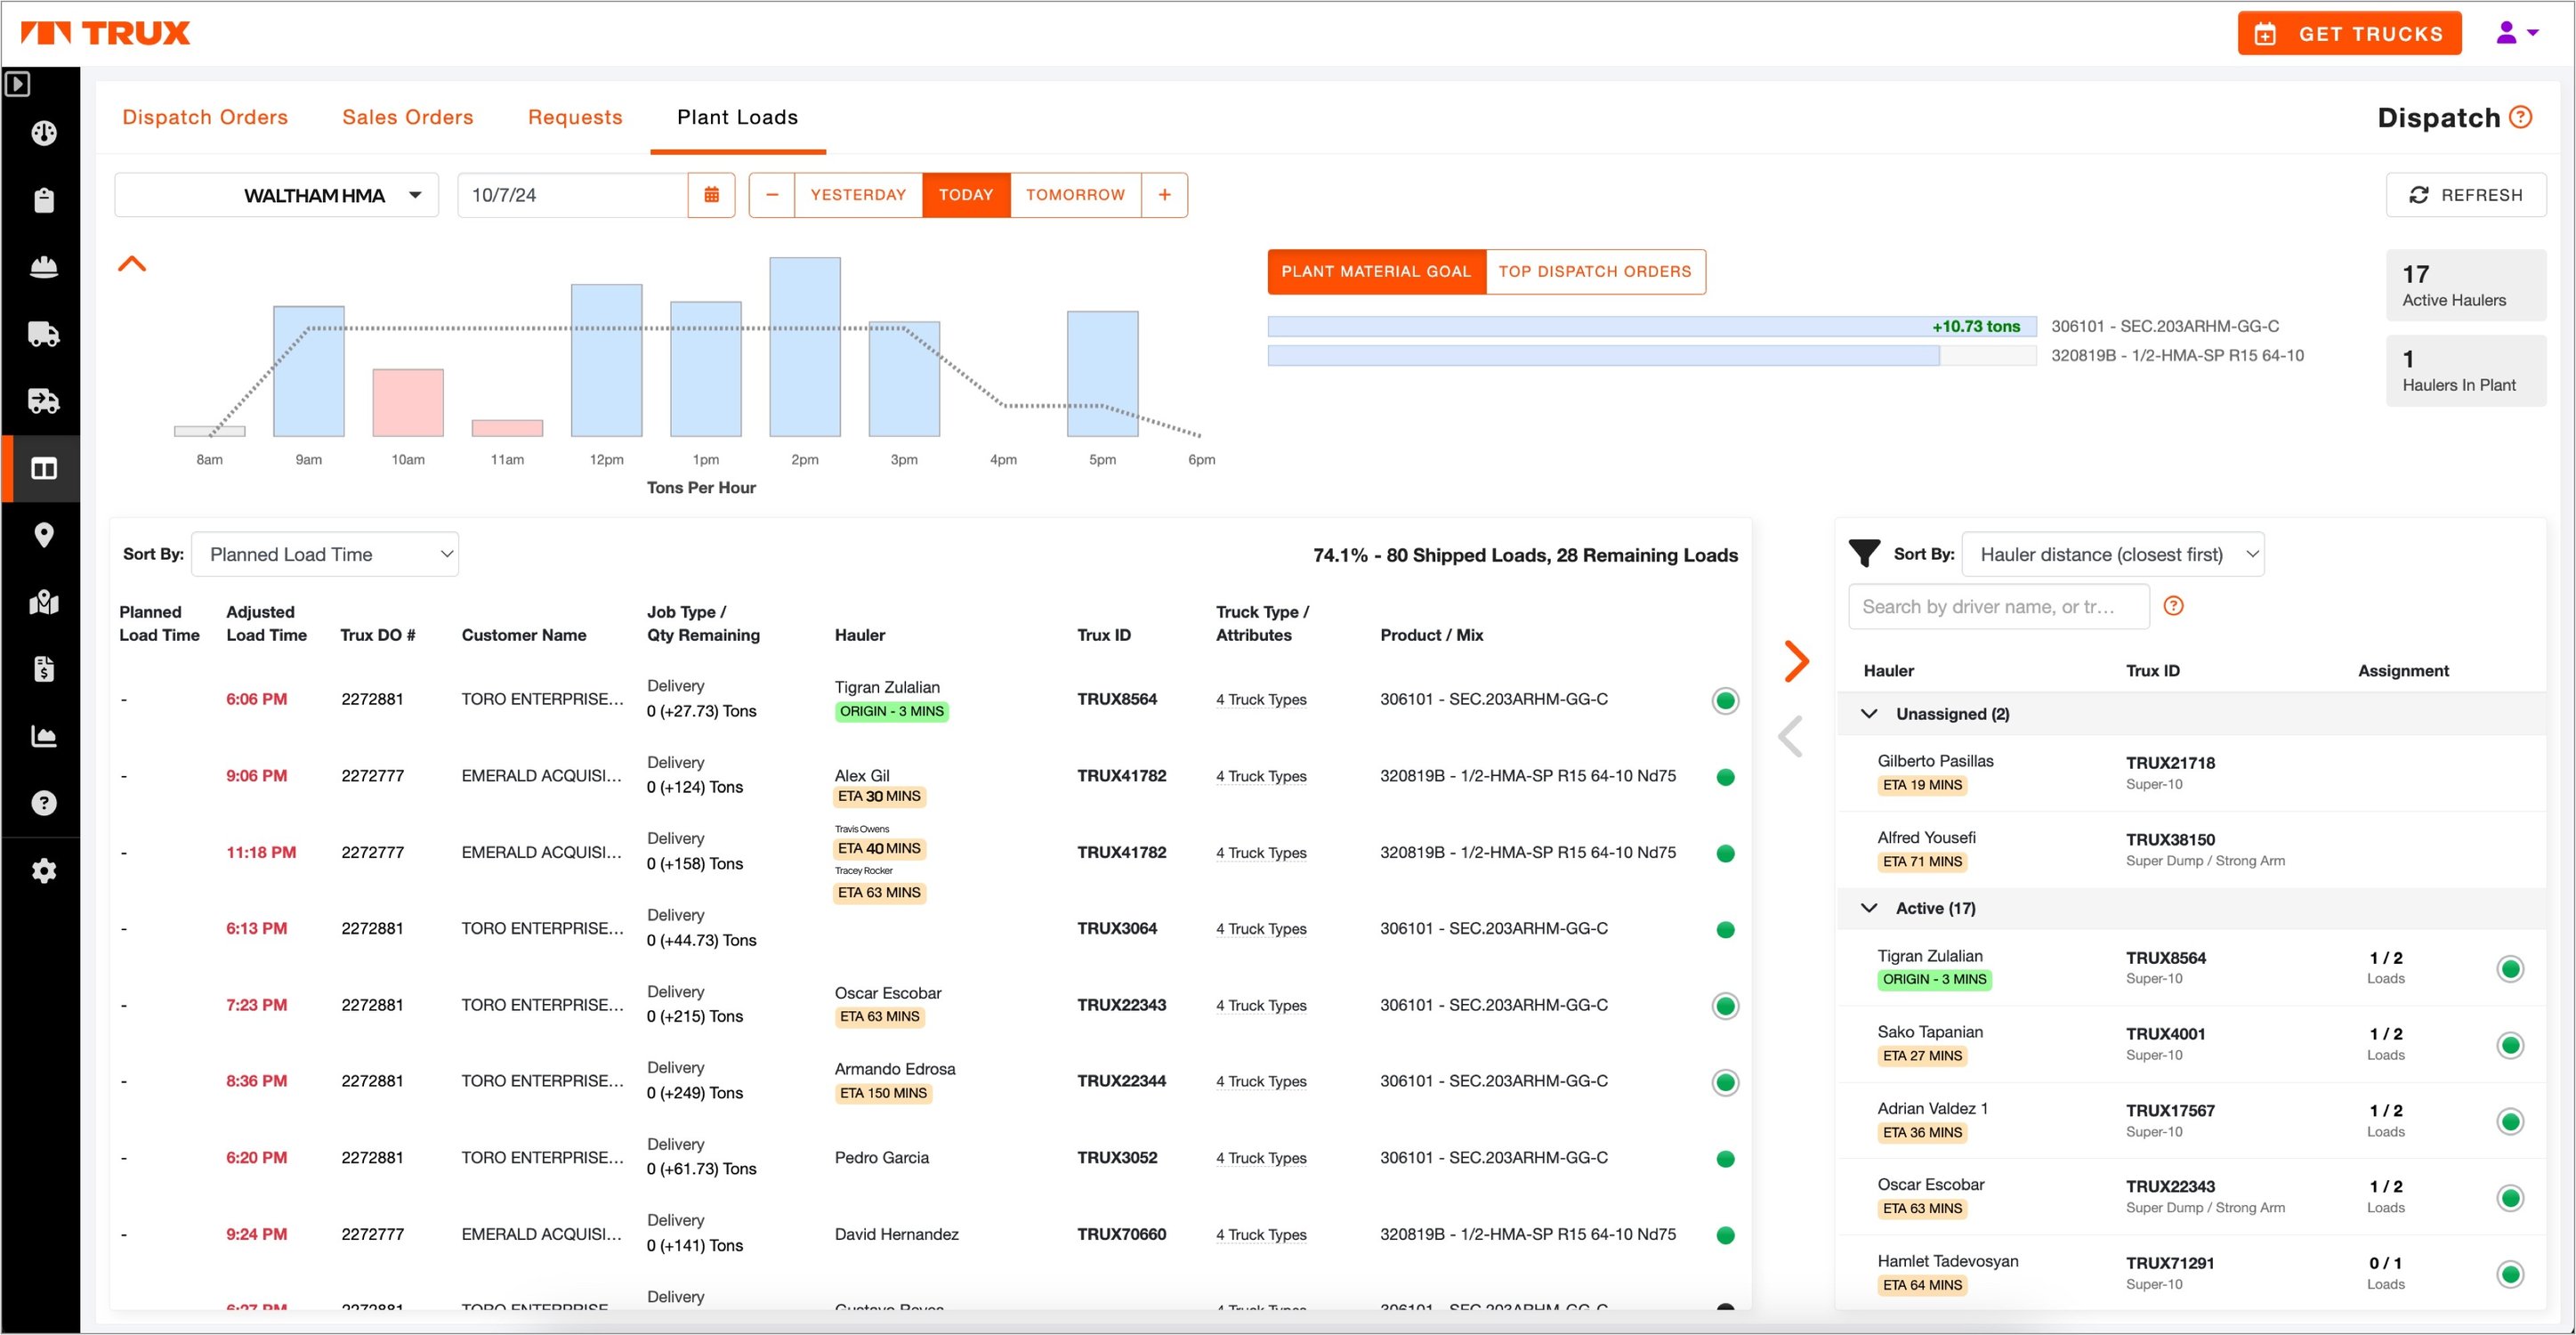The image size is (2576, 1335).
Task: Click the help question mark next to Dispatch
Action: point(2521,117)
